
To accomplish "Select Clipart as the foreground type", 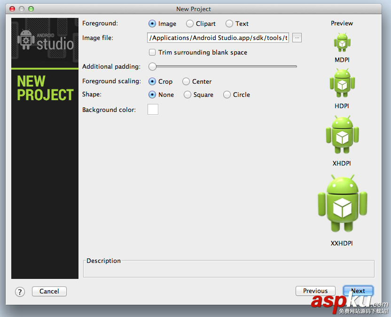I will tap(190, 23).
